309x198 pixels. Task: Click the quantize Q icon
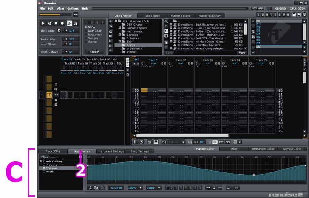point(164,142)
